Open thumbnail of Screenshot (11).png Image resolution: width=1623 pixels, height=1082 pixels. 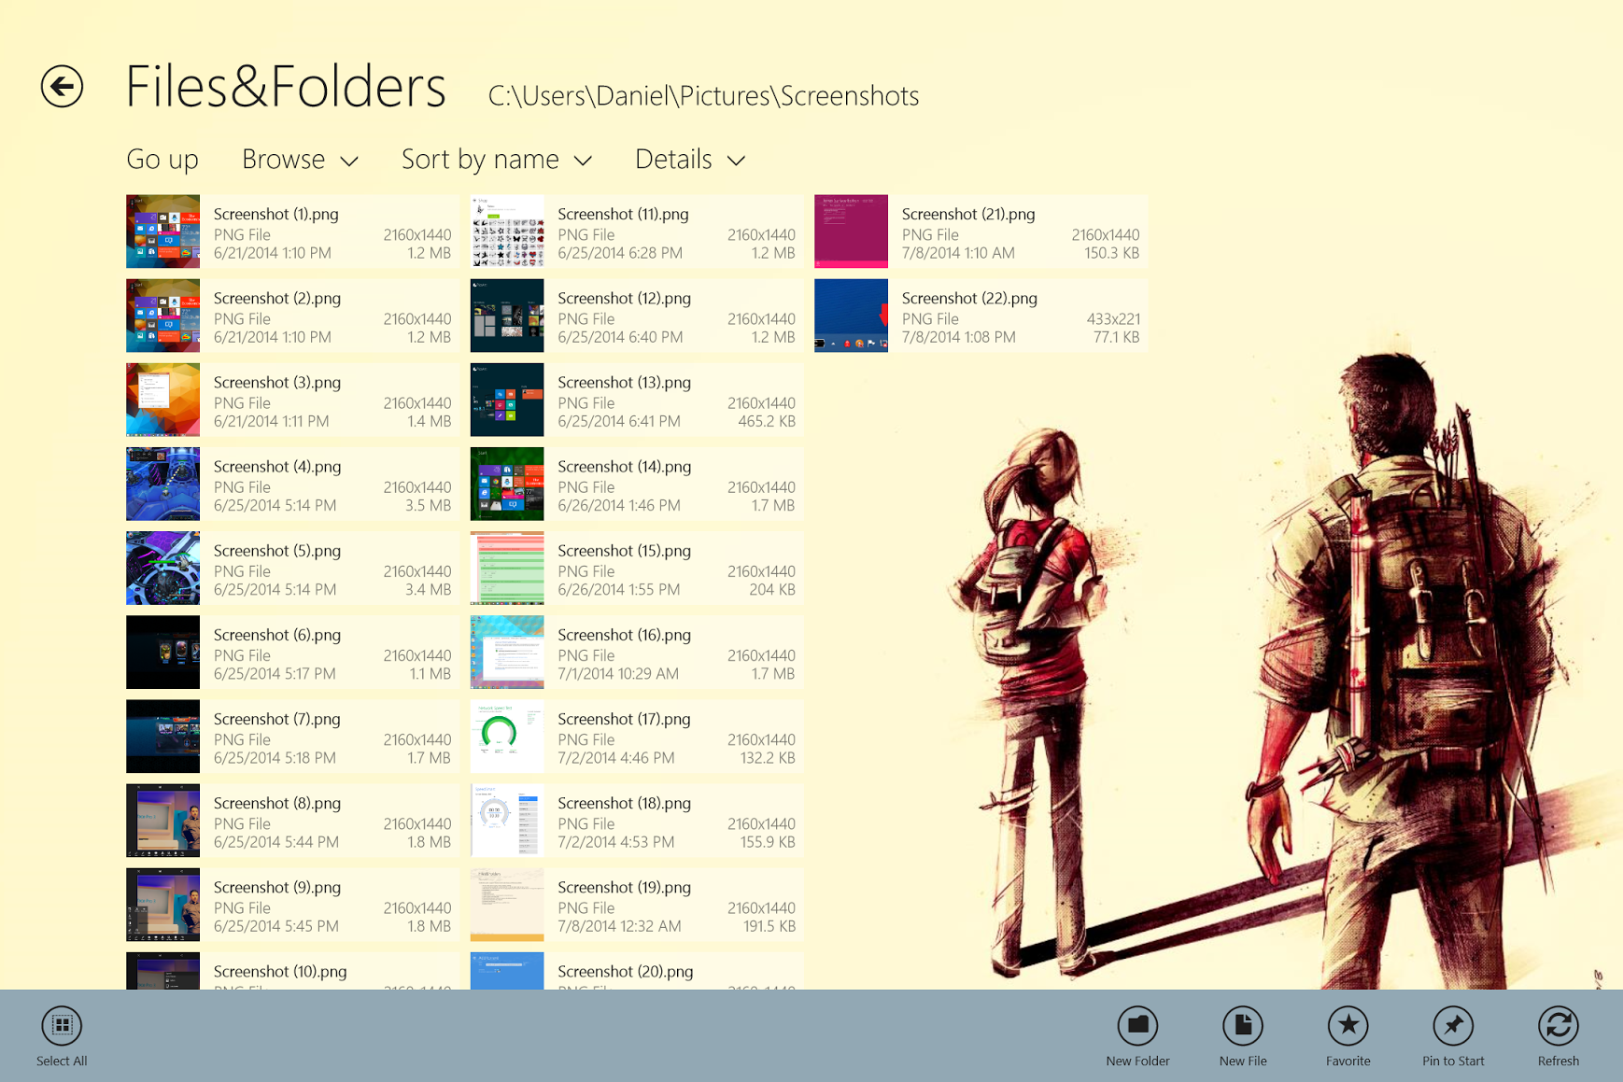tap(507, 232)
